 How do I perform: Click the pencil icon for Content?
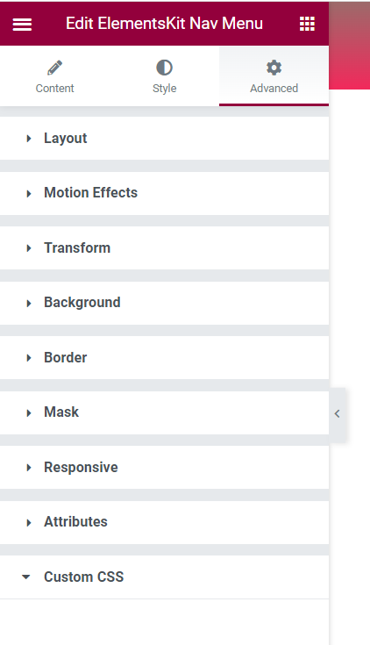[54, 68]
